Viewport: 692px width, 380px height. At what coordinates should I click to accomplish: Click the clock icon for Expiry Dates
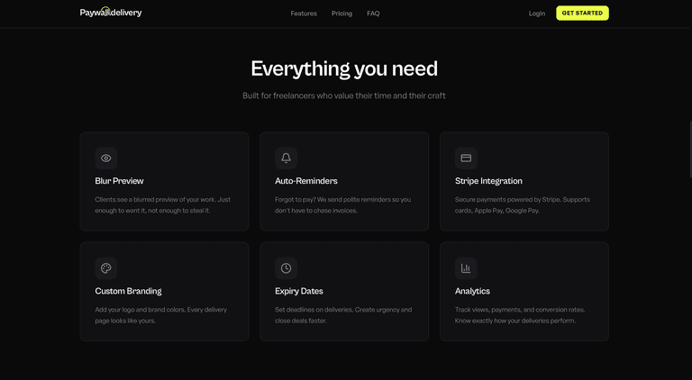click(286, 268)
